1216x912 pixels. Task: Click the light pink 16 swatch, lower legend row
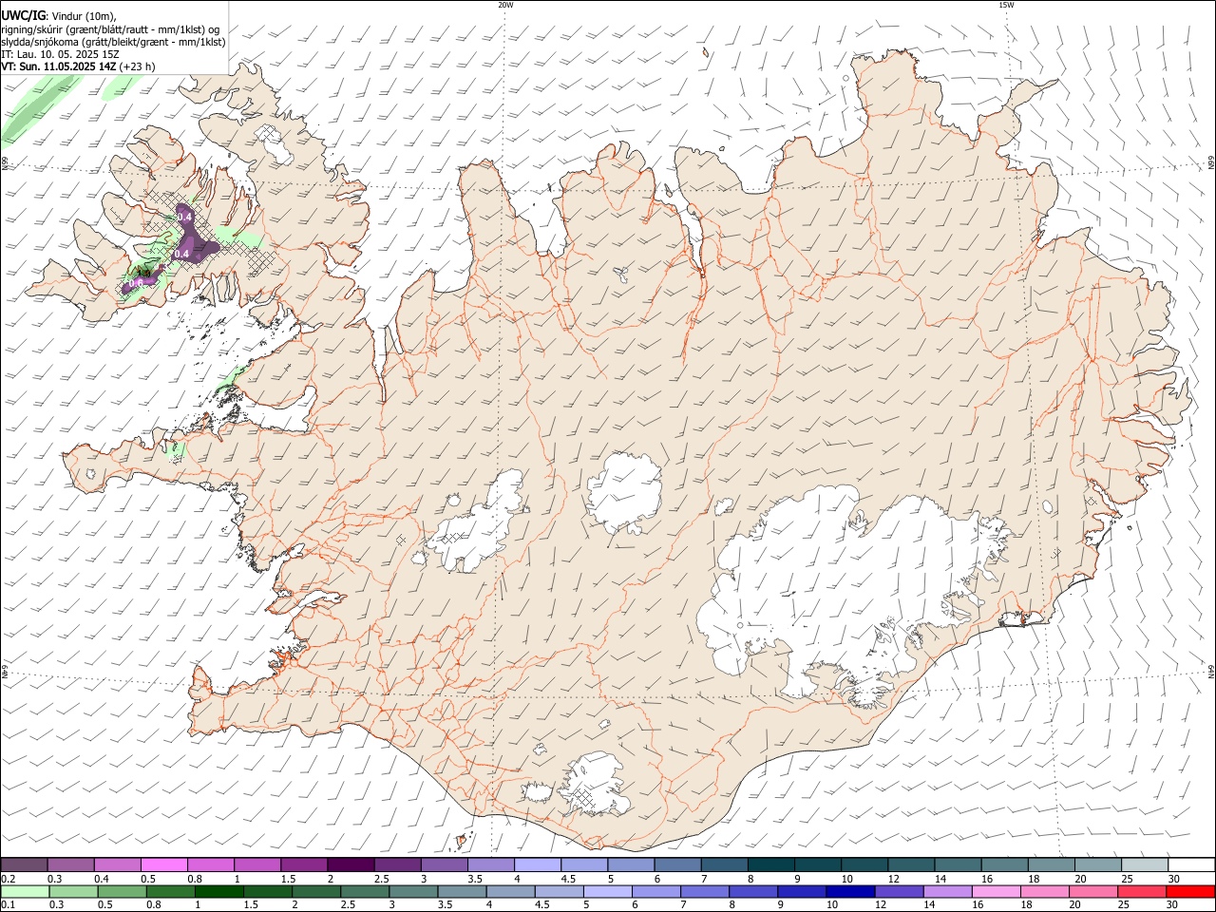click(995, 891)
